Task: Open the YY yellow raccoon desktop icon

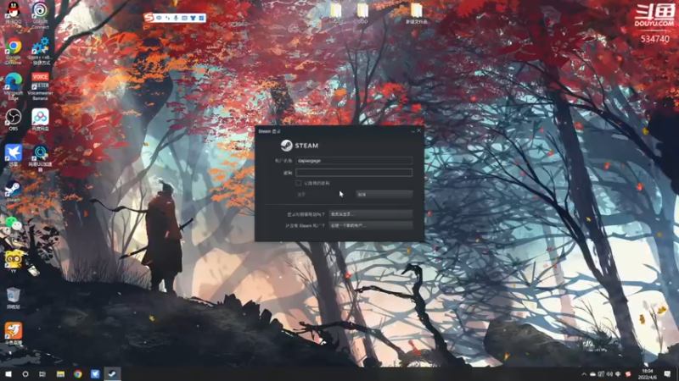Action: click(14, 262)
